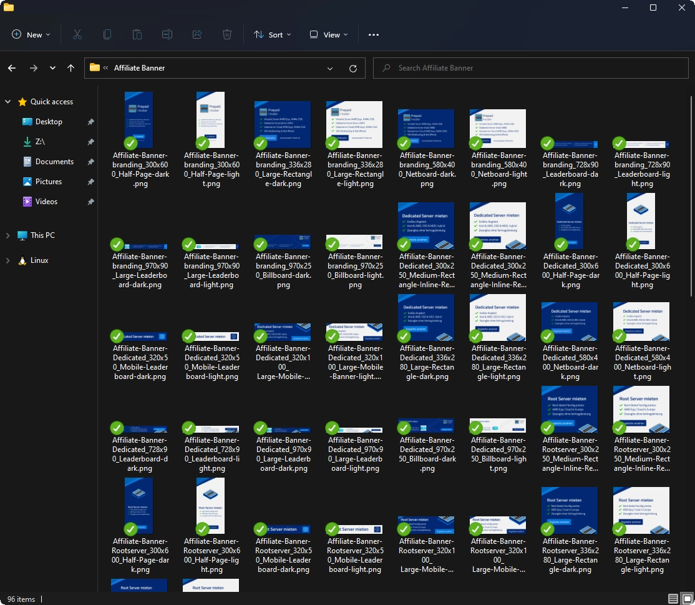This screenshot has height=605, width=695.
Task: Open the See more ellipsis menu
Action: click(x=374, y=35)
